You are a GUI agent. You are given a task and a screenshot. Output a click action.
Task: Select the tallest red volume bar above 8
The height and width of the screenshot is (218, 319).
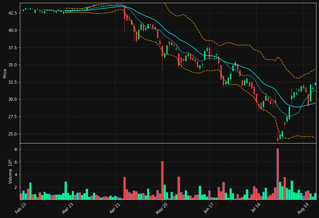(278, 174)
